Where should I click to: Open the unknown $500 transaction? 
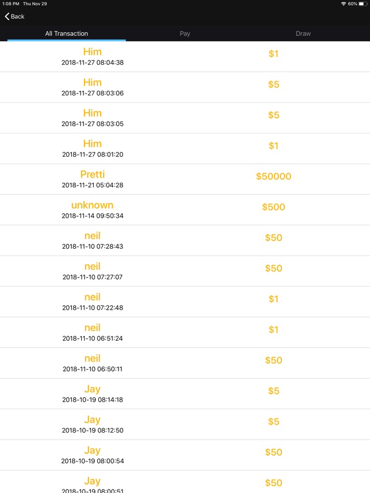[x=185, y=210]
